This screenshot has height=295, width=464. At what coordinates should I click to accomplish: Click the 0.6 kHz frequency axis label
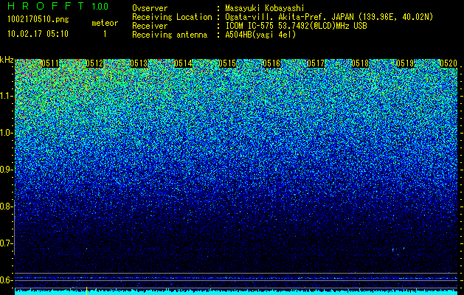[x=5, y=280]
